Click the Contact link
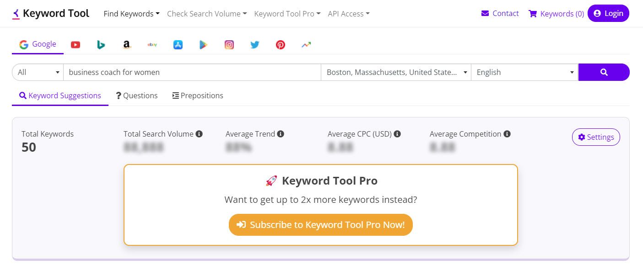The height and width of the screenshot is (265, 643). [500, 13]
